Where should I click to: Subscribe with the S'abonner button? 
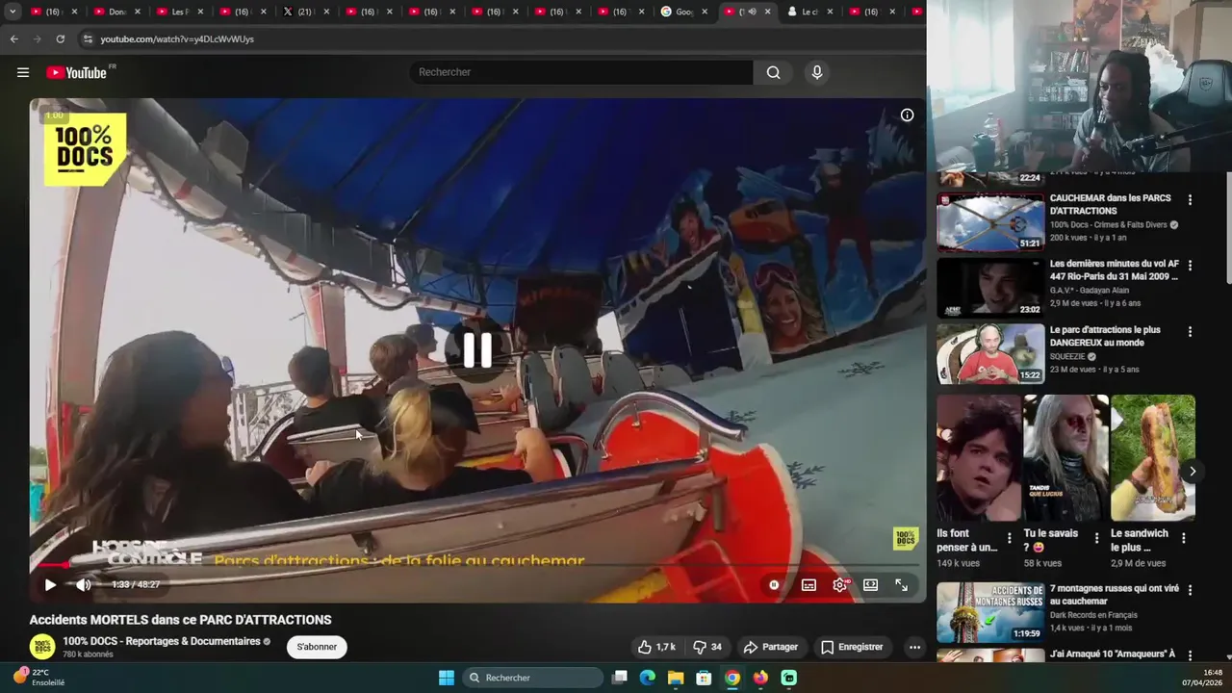[317, 647]
